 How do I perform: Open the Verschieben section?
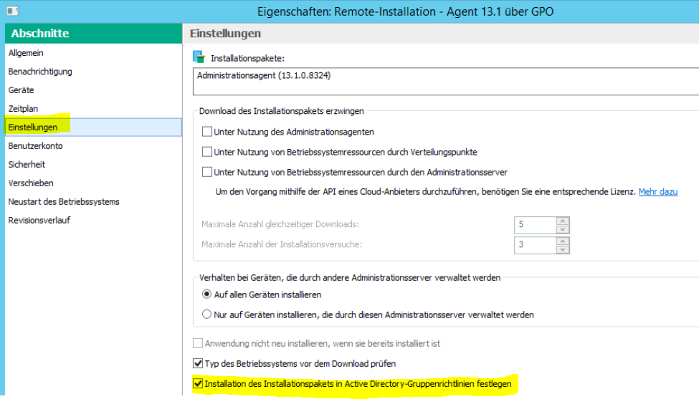(31, 183)
